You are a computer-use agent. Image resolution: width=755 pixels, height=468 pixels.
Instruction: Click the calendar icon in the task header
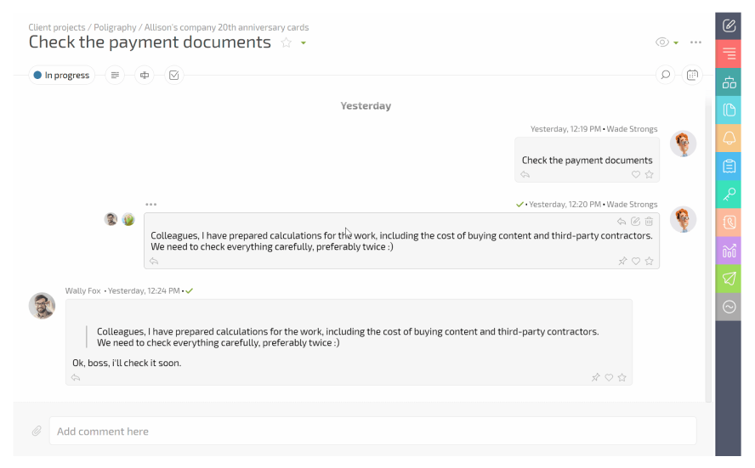(x=693, y=76)
